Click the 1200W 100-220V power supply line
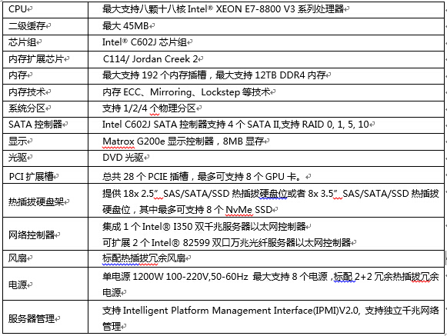The image size is (447, 336). click(271, 277)
